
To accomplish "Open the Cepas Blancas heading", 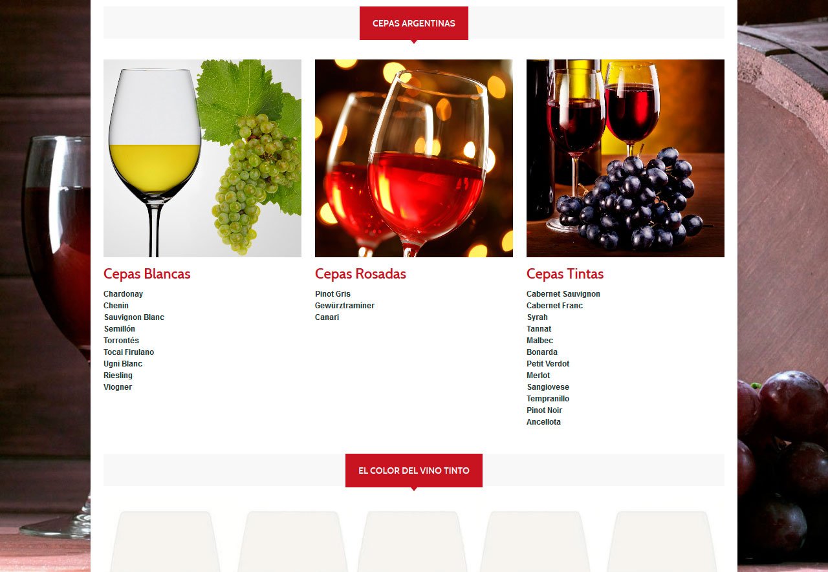I will click(147, 274).
